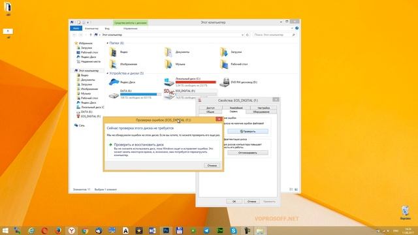Image resolution: width=418 pixels, height=235 pixels.
Task: Select Яндекс.Диск under Устройства и диски
Action: pos(122,82)
